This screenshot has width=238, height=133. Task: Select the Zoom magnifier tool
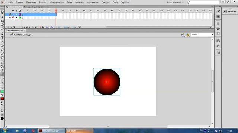(2, 83)
